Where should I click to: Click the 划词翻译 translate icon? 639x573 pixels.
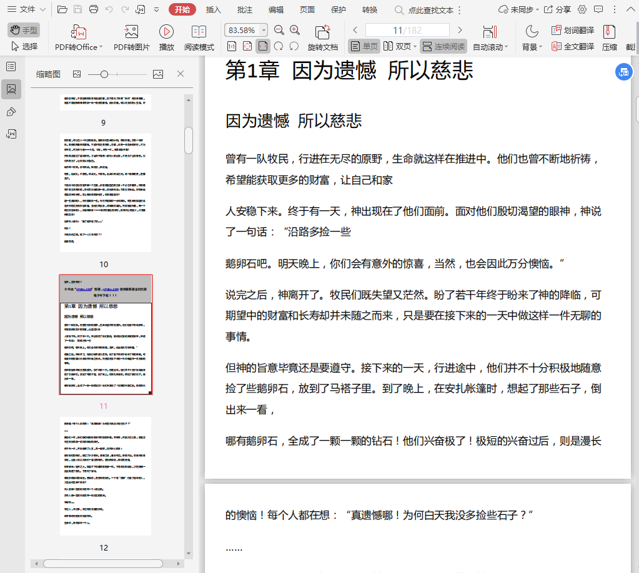572,30
